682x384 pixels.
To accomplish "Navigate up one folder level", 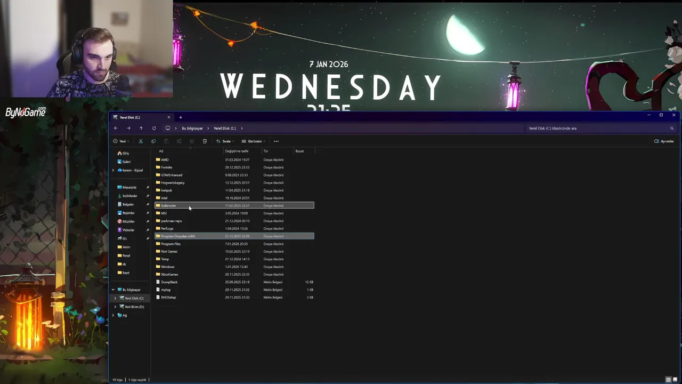I will click(141, 128).
